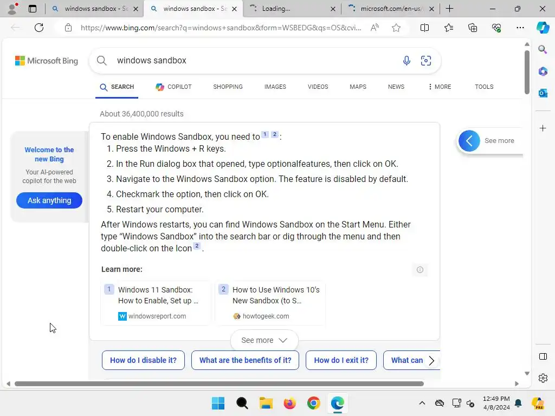
Task: Click the vertical page scrollbar thumb
Action: point(527,73)
